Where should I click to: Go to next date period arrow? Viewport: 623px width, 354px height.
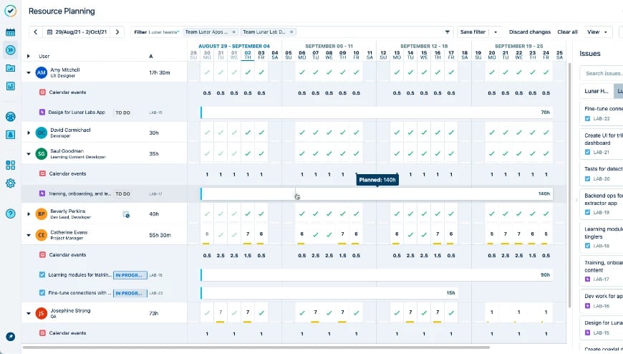click(x=117, y=32)
